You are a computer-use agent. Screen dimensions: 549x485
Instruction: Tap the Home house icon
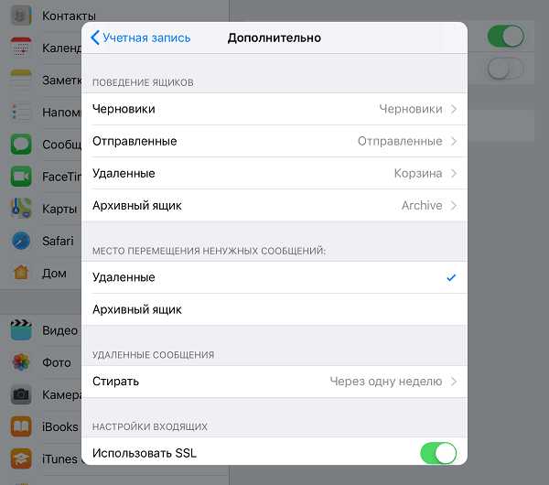point(21,273)
